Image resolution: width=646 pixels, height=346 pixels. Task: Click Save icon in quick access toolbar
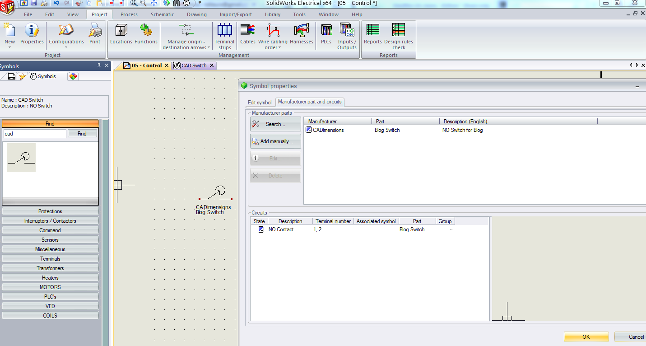tap(33, 3)
